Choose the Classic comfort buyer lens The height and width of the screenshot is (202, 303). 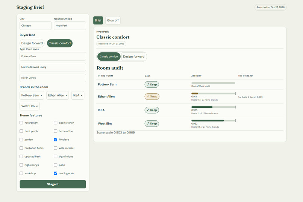point(60,43)
